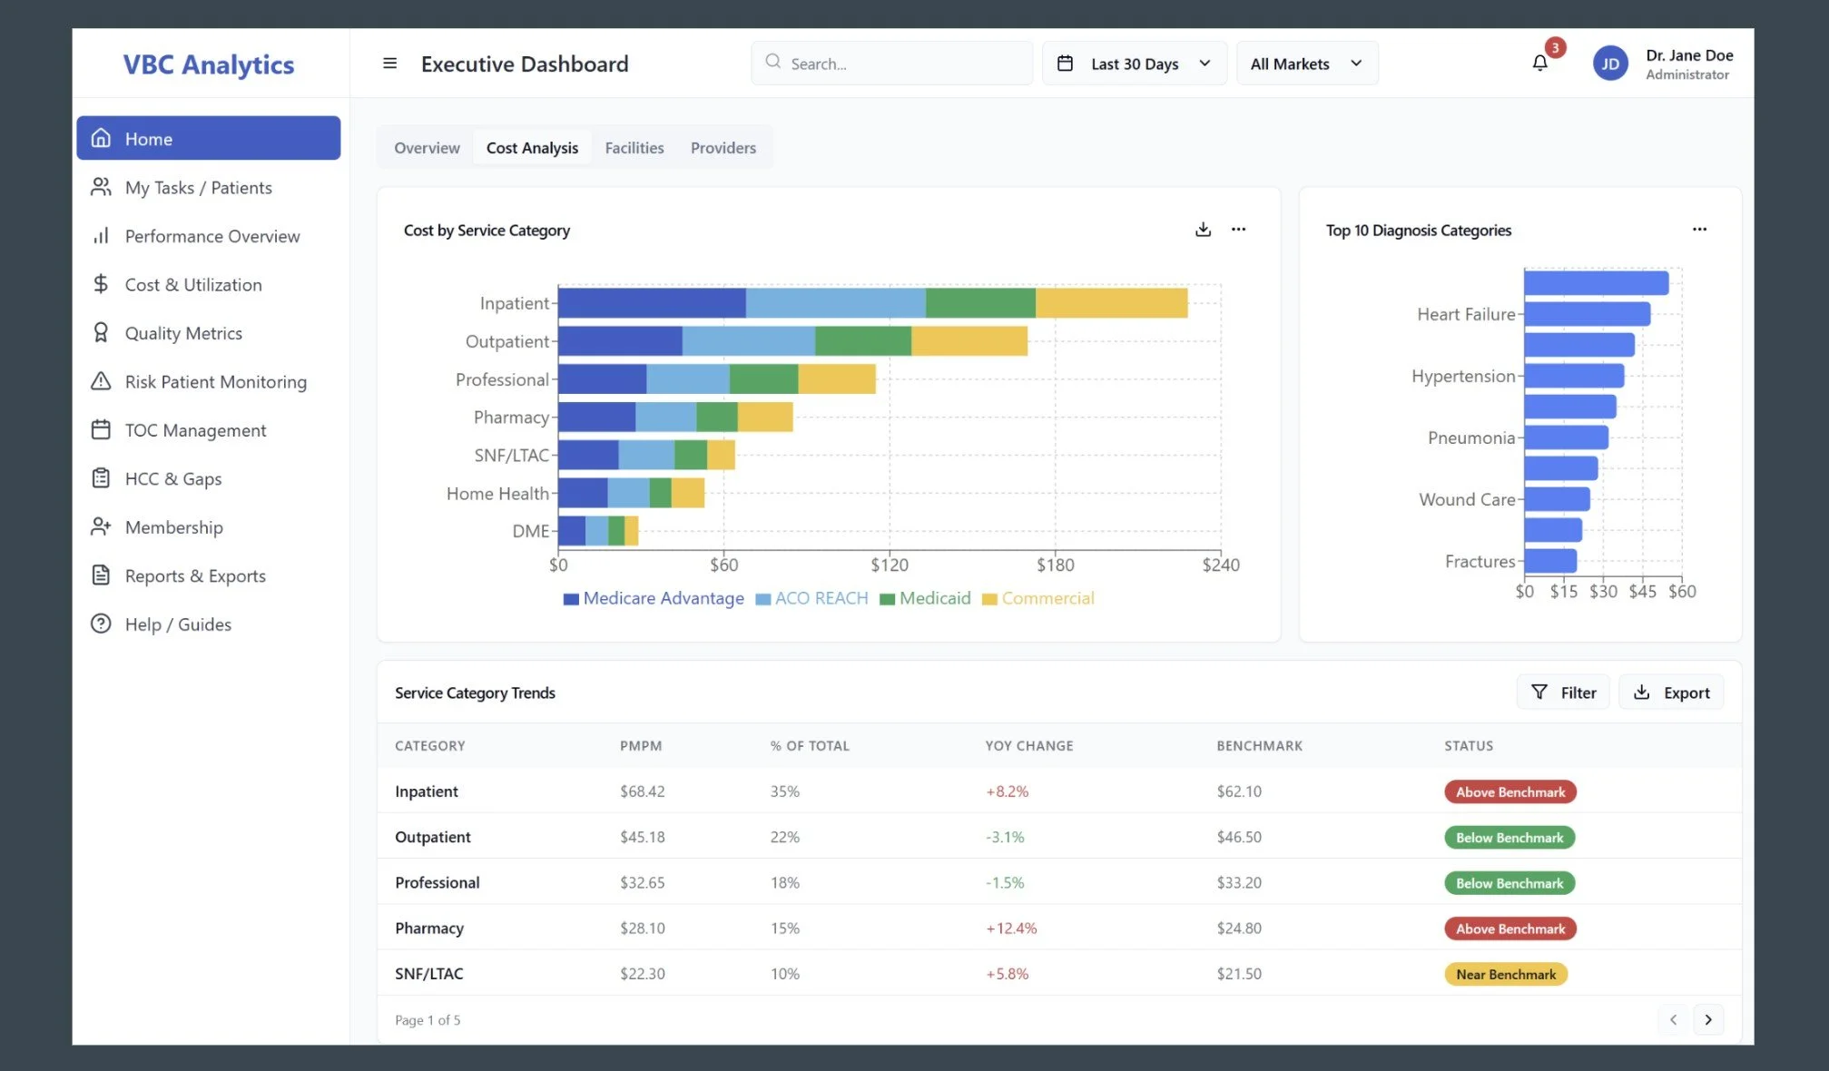Open Top 10 Diagnosis Categories options menu

pyautogui.click(x=1699, y=230)
